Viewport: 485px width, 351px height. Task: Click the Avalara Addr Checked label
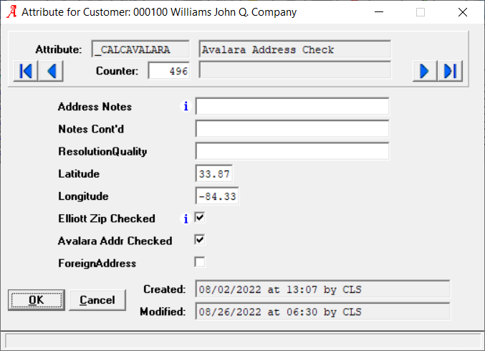click(x=115, y=241)
